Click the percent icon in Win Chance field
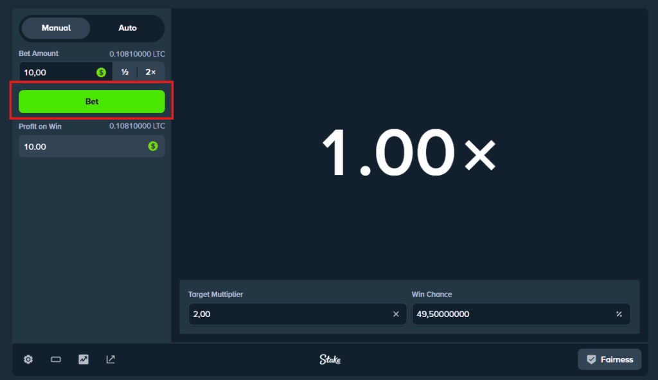This screenshot has height=380, width=658. coord(618,314)
